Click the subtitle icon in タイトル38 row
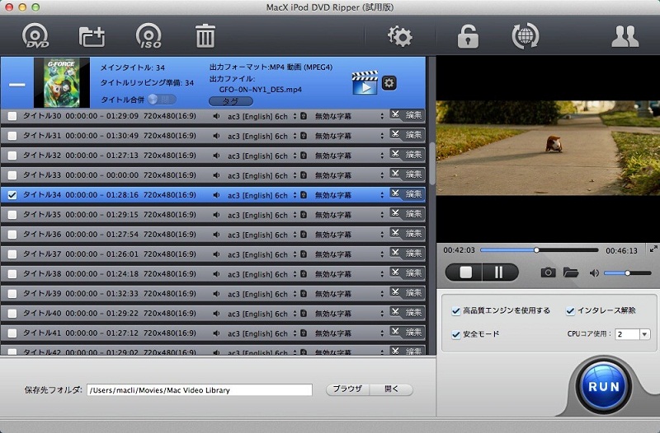The width and height of the screenshot is (660, 433). pos(304,274)
